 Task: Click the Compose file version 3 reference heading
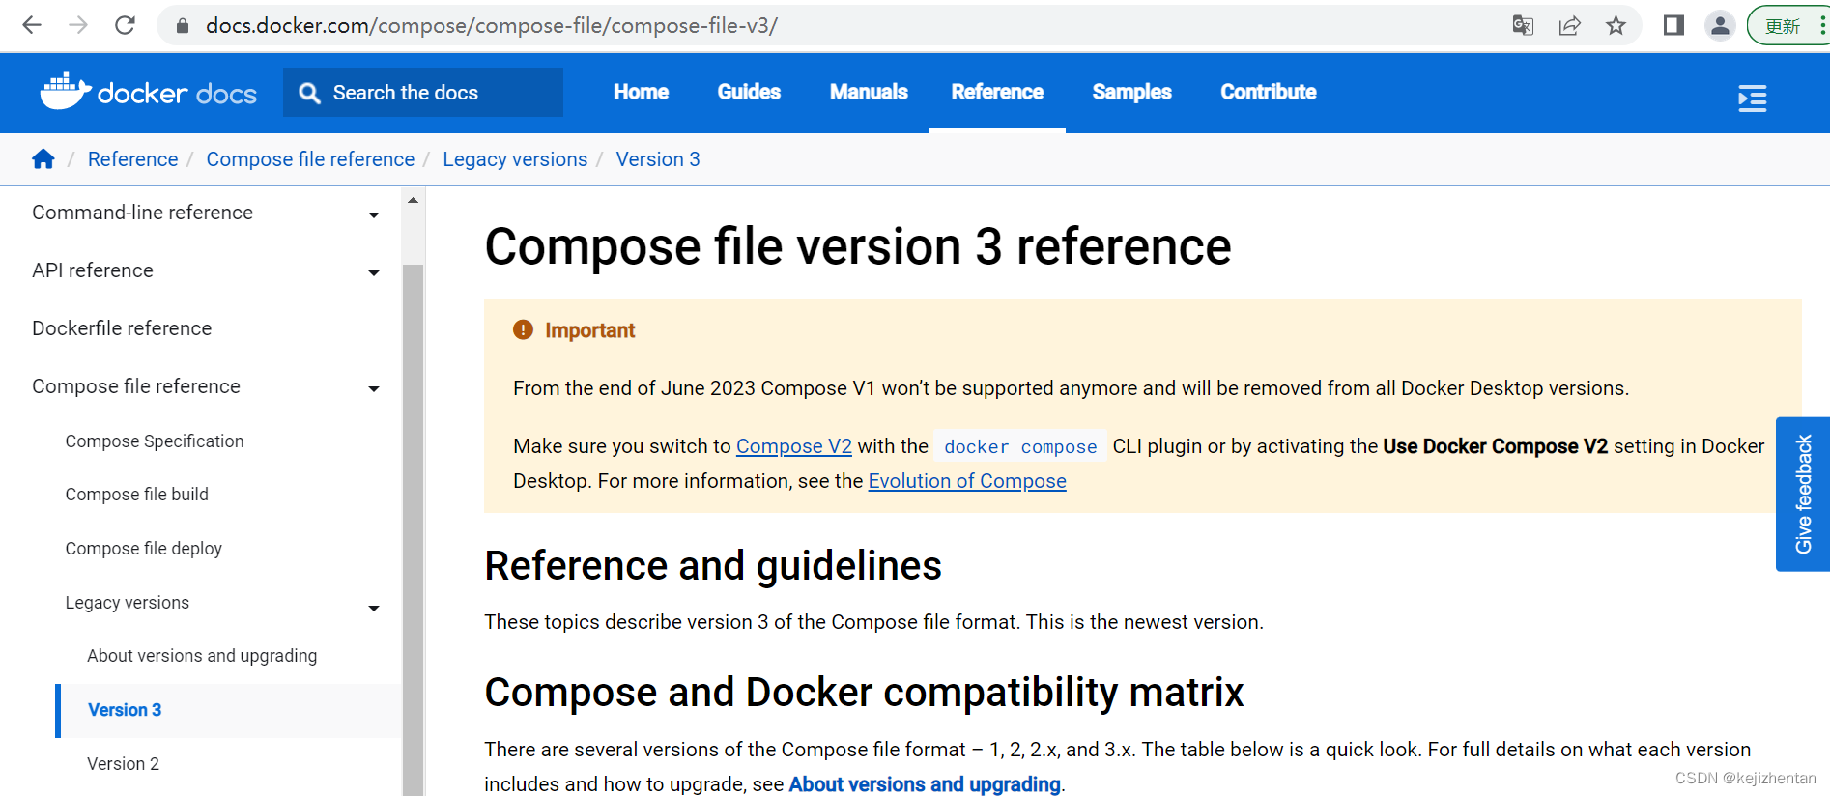point(858,246)
